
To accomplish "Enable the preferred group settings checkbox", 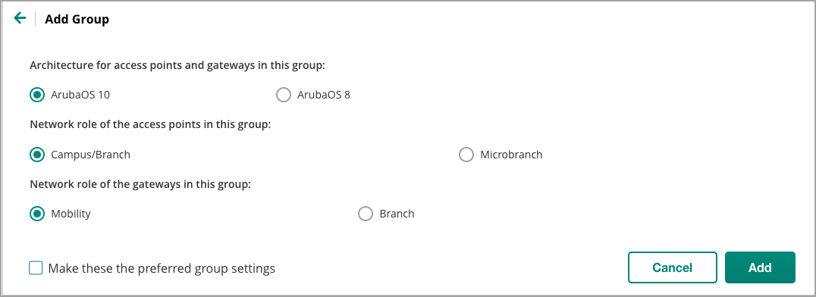I will click(36, 268).
